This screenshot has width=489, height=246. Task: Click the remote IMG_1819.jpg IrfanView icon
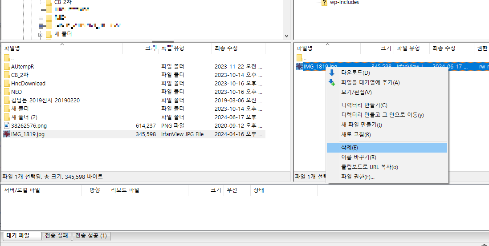point(299,66)
